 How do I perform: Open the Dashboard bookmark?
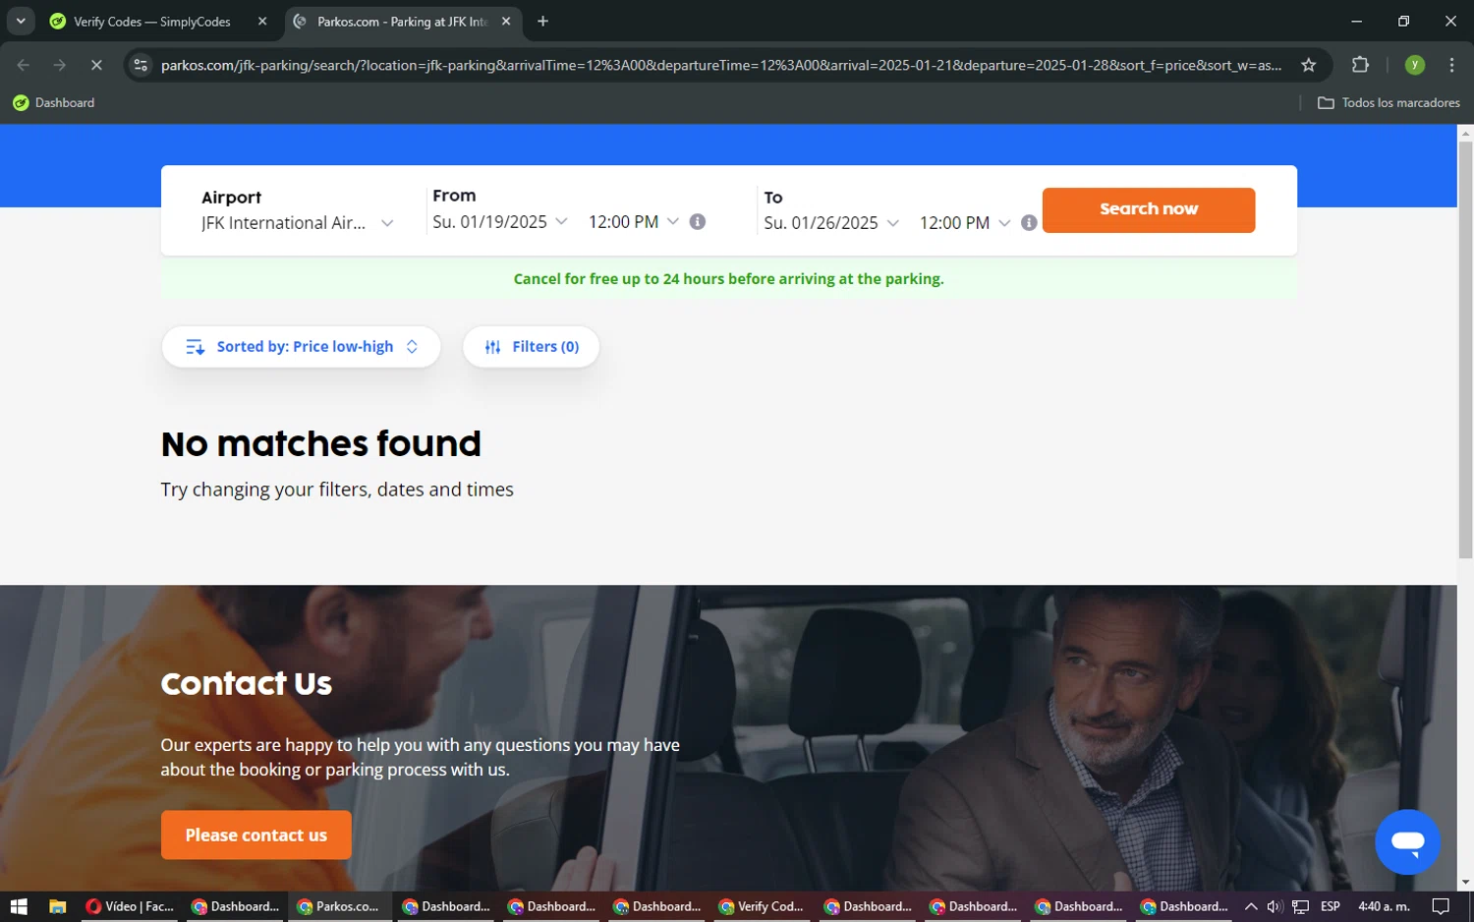coord(54,102)
